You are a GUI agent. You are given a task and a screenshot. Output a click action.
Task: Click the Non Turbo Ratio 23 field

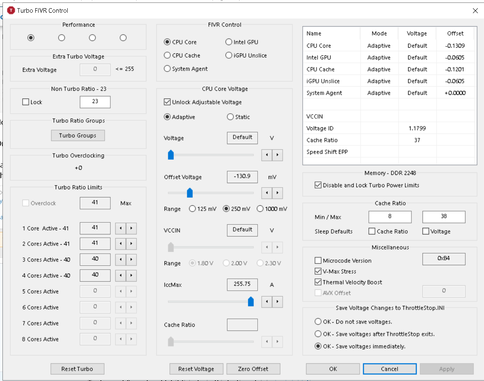(95, 102)
